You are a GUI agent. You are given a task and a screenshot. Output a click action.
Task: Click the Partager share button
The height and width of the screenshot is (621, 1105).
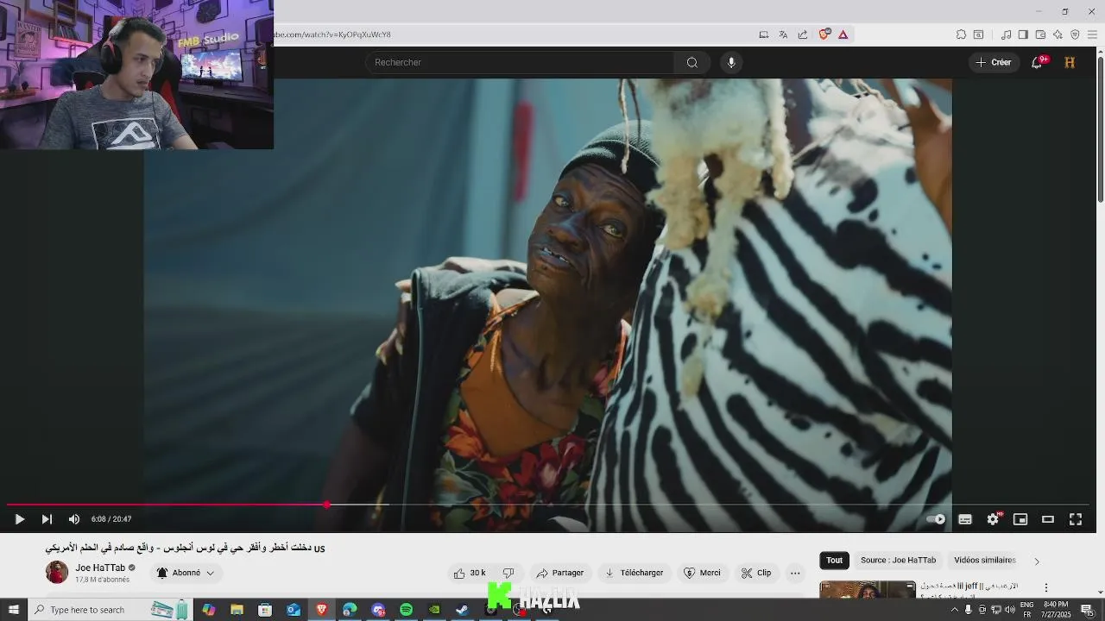(x=559, y=573)
